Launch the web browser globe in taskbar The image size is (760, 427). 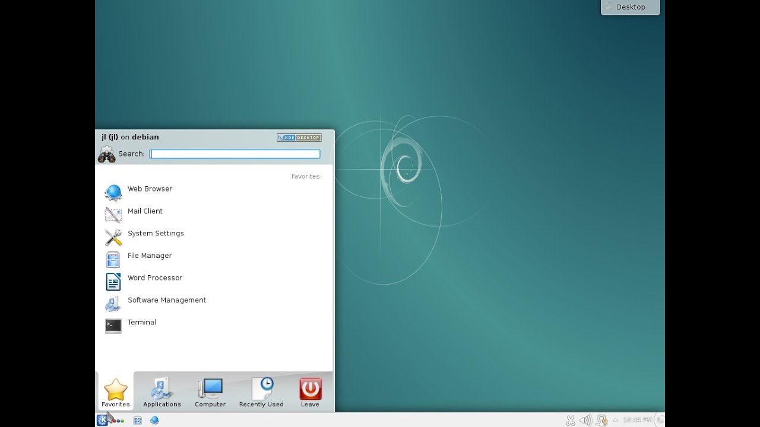pyautogui.click(x=154, y=420)
